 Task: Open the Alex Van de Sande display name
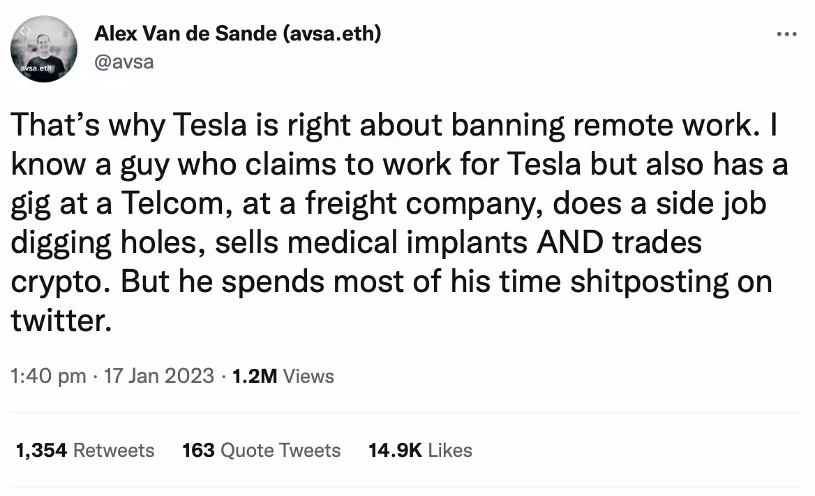[237, 33]
